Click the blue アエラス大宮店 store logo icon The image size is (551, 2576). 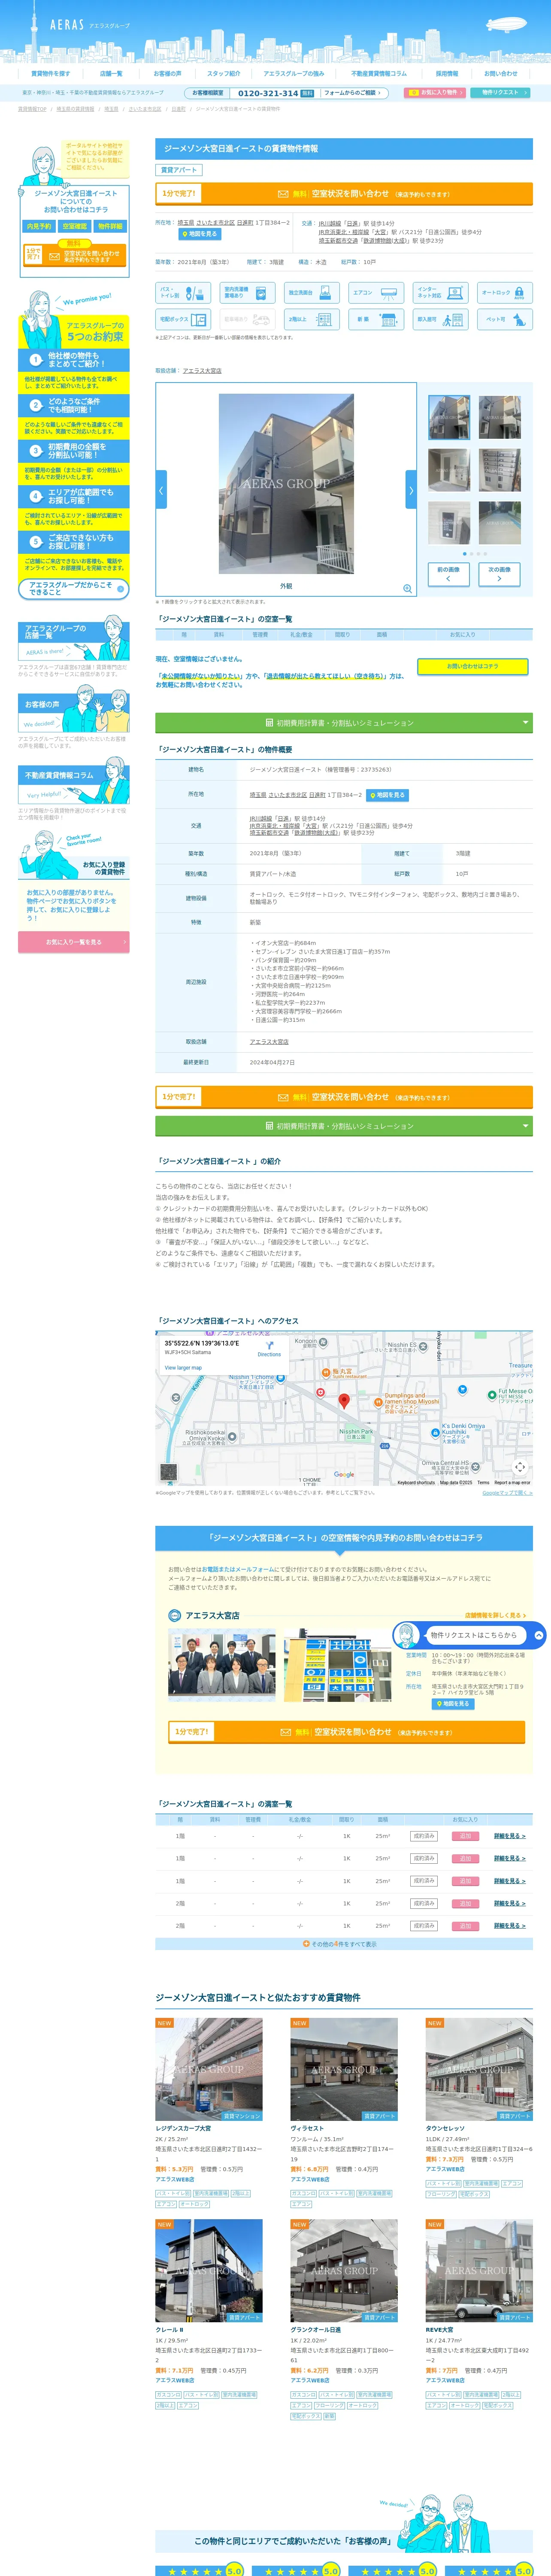[x=176, y=1615]
